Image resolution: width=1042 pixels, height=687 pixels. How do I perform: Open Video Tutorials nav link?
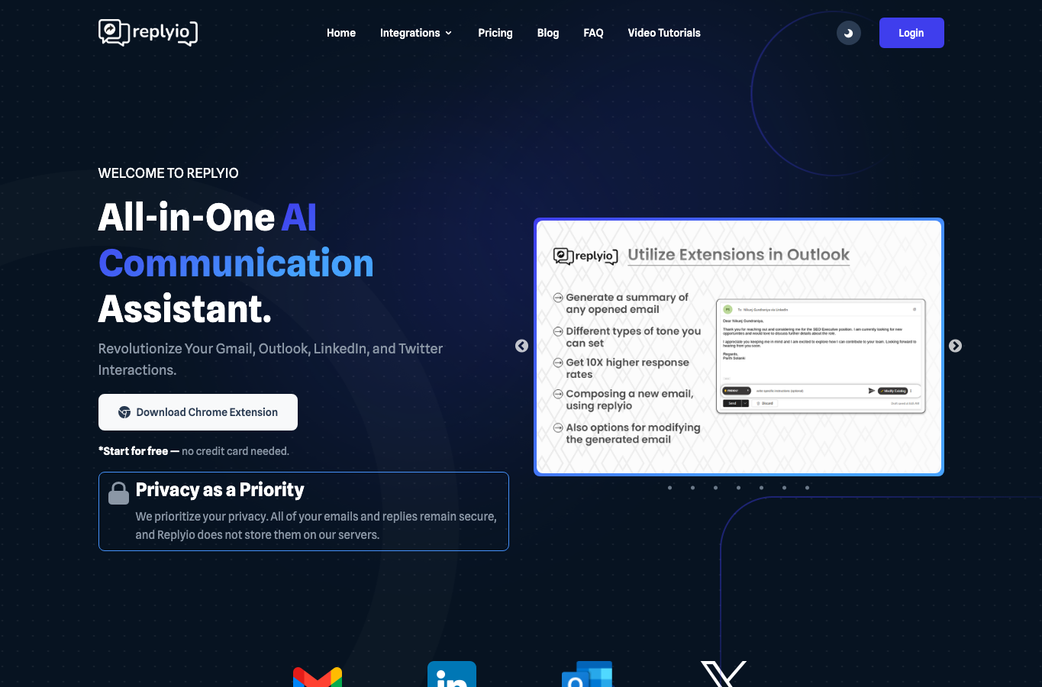click(664, 33)
